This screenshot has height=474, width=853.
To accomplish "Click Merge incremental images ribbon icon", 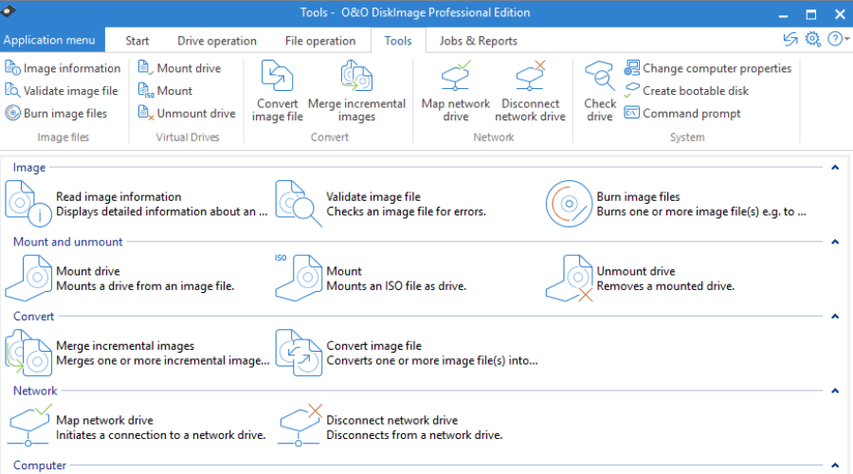I will coord(356,76).
